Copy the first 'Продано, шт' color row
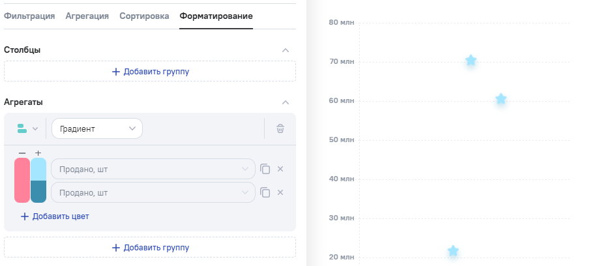The image size is (592, 266). click(265, 169)
